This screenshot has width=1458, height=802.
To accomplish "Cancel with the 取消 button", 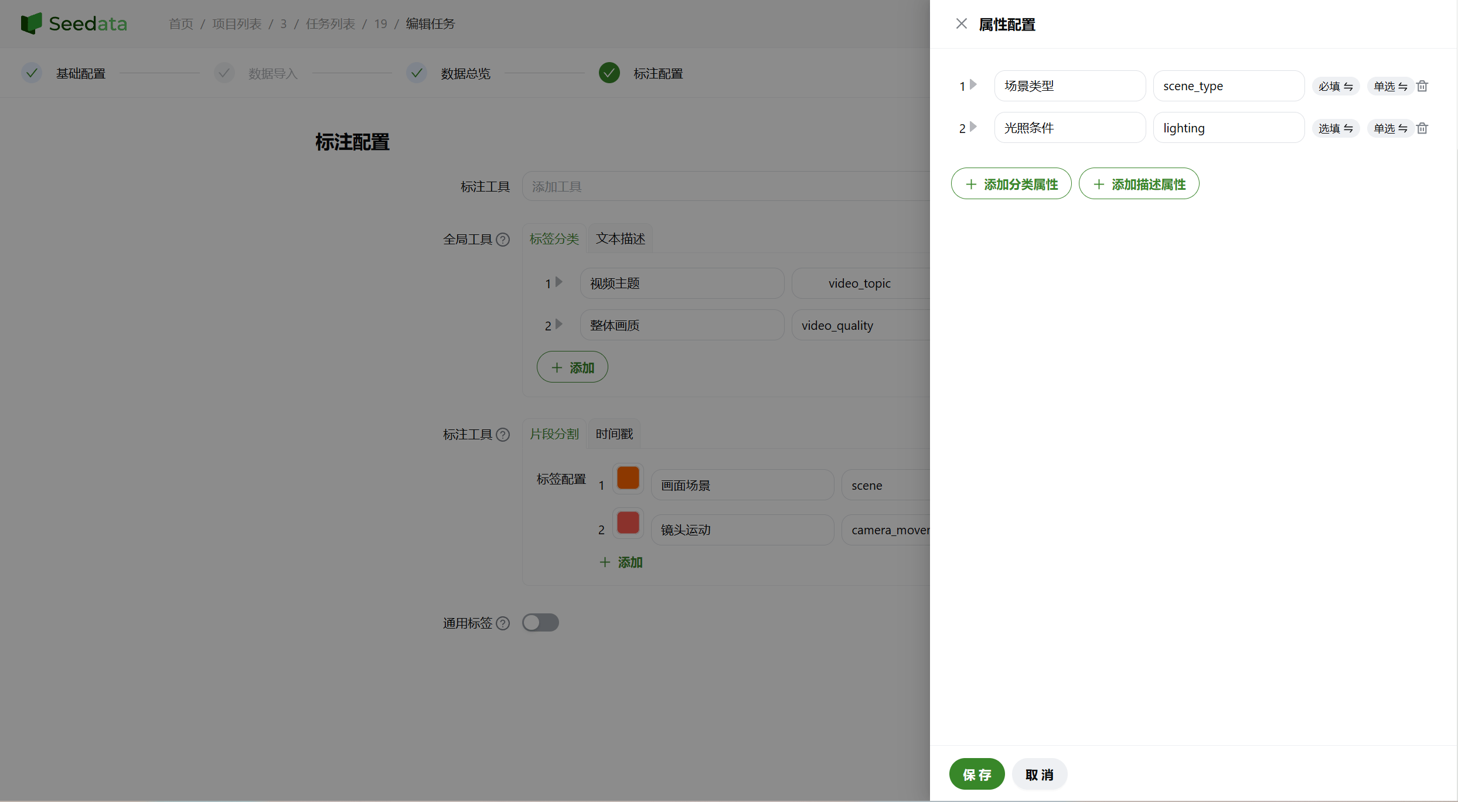I will tap(1039, 774).
